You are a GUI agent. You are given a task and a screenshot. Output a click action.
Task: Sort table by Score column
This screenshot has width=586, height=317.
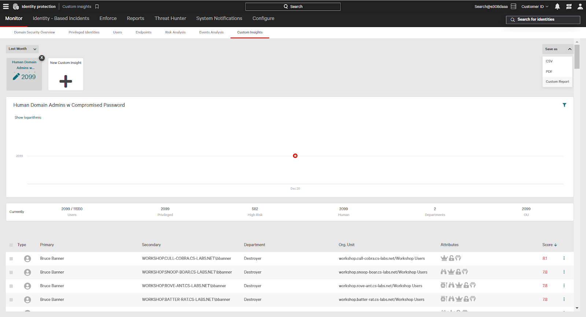[550, 245]
